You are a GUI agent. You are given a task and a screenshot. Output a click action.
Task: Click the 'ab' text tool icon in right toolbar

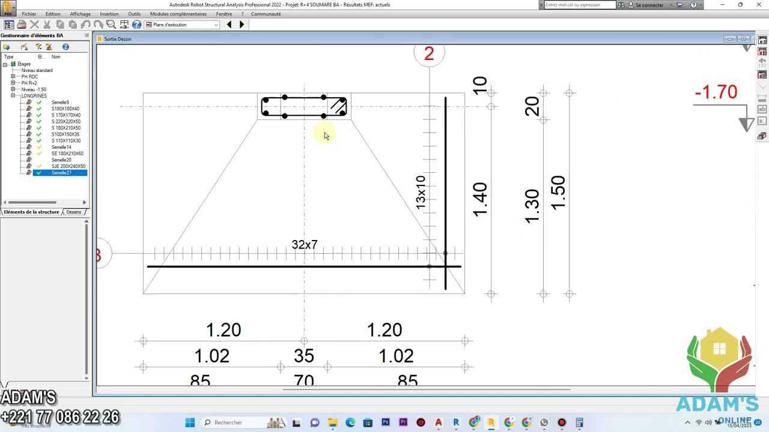point(762,109)
